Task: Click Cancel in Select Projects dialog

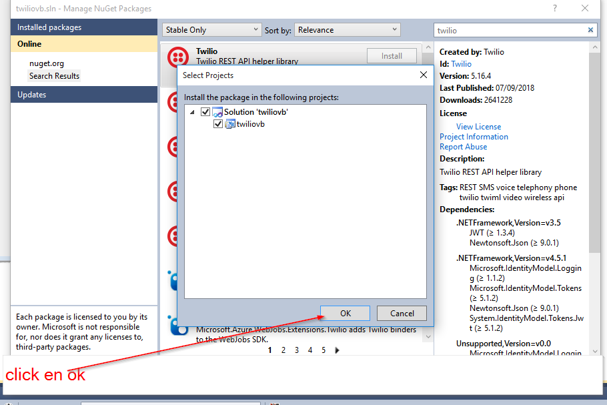Action: pyautogui.click(x=402, y=313)
